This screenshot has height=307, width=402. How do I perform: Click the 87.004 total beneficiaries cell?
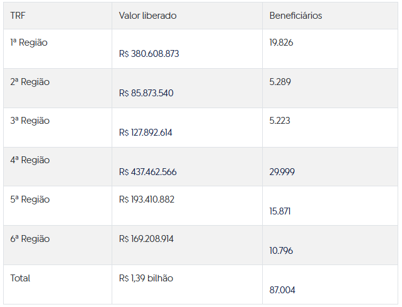tap(282, 290)
